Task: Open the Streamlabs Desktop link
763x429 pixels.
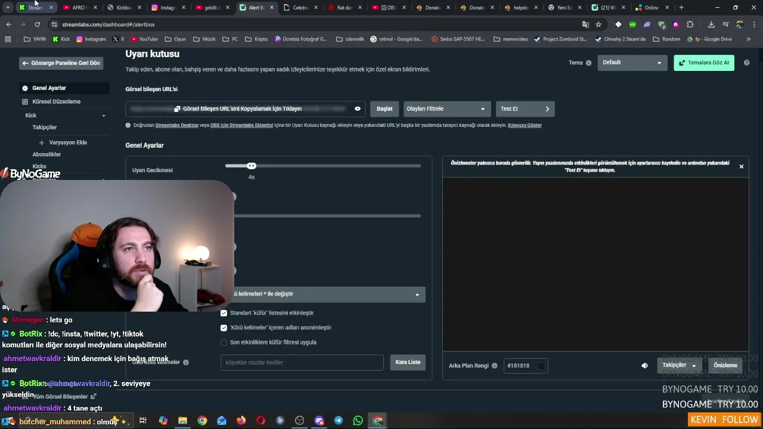Action: pos(177,125)
